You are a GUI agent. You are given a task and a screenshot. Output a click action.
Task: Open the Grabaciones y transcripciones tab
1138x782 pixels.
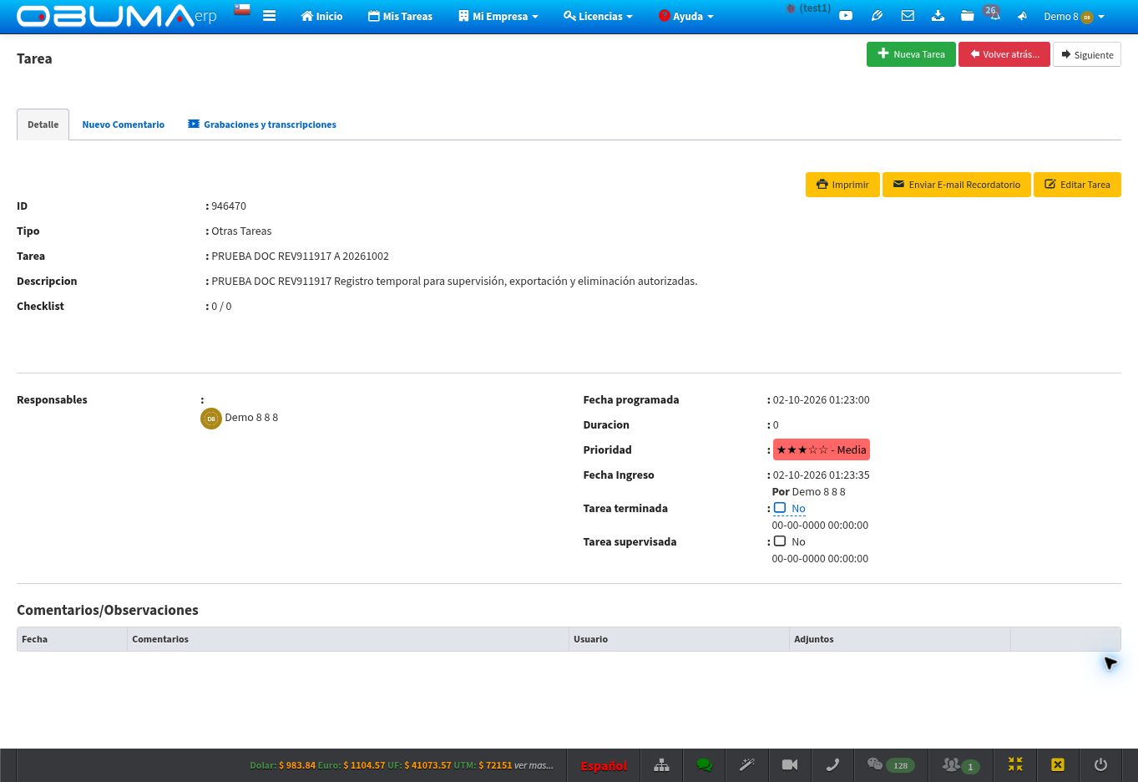click(262, 124)
